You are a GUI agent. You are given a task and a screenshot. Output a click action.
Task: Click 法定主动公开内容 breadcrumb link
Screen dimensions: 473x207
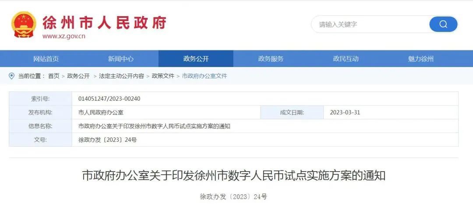(121, 76)
